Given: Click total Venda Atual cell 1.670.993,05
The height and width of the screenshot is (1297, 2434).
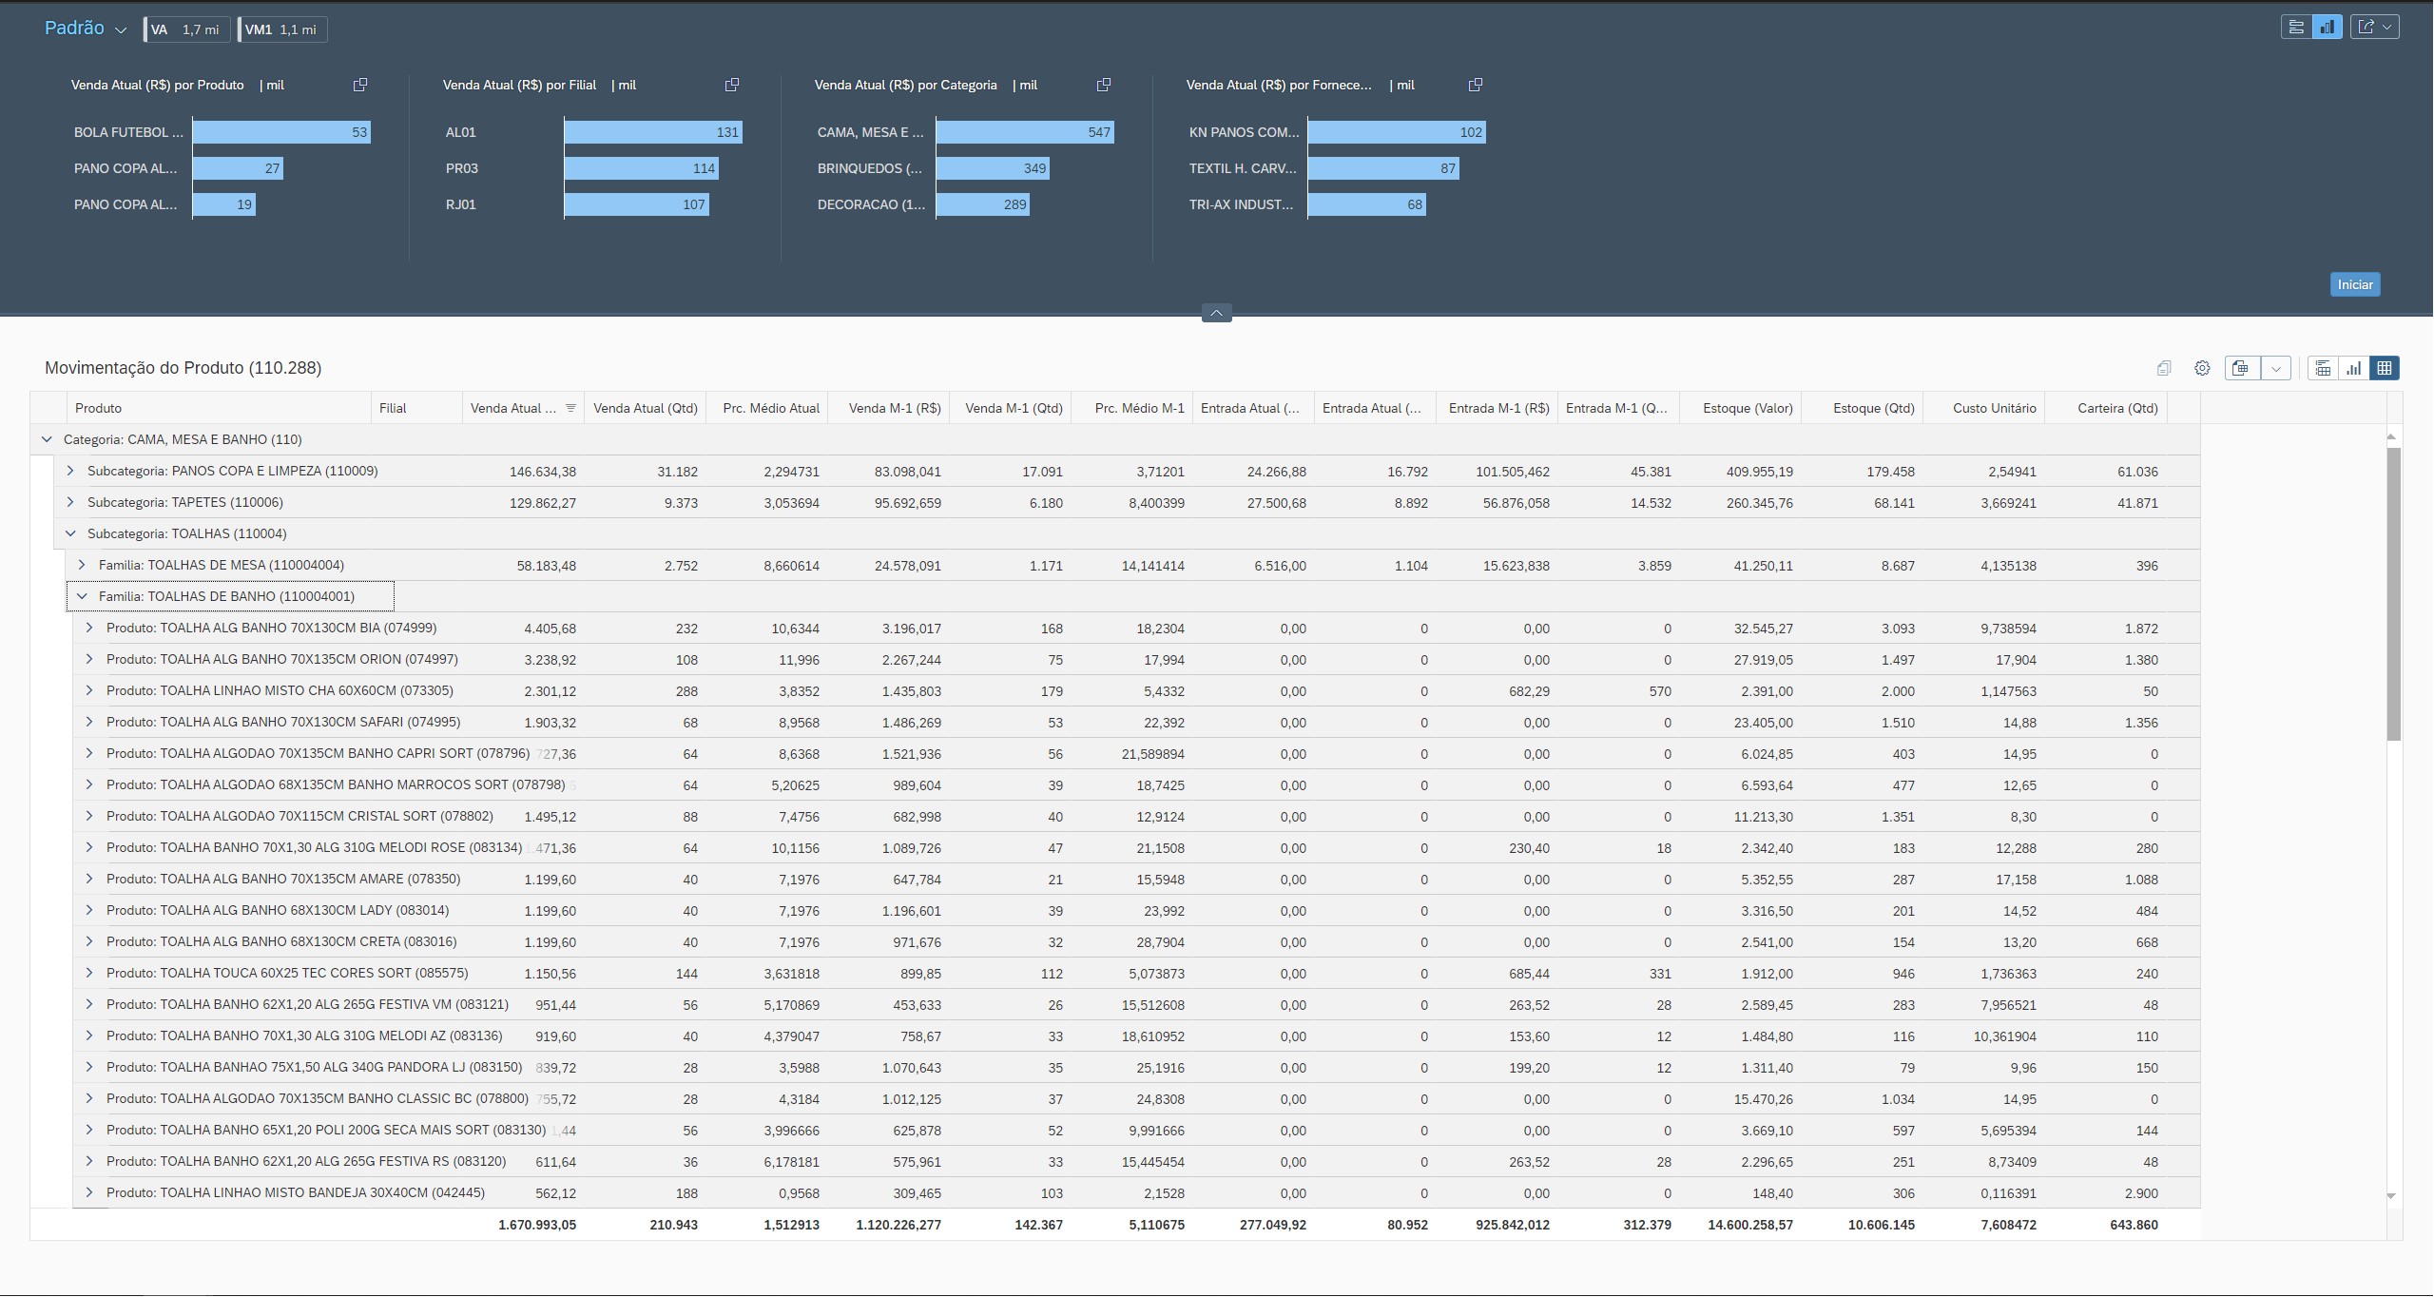Looking at the screenshot, I should coord(537,1225).
